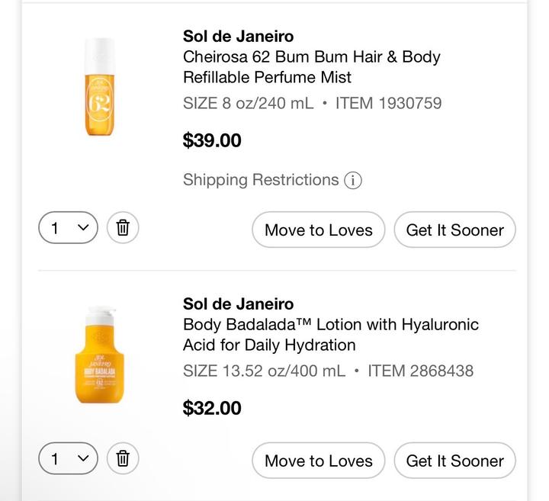This screenshot has height=501, width=549.
Task: Open quantity dropdown for Cheirosa 62 mist
Action: [x=69, y=227]
